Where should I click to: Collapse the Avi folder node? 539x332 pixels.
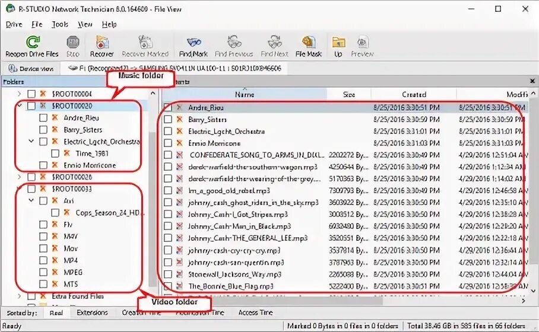pos(31,200)
